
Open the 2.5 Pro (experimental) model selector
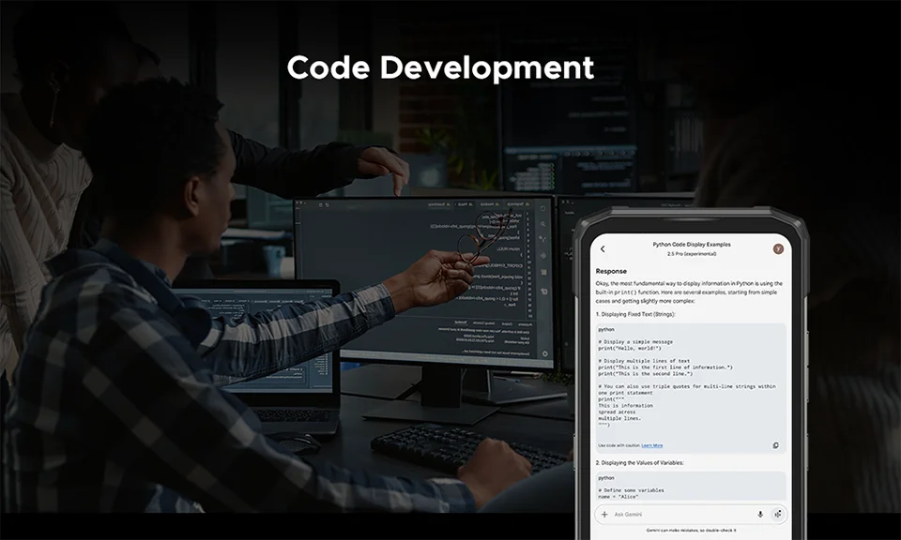click(x=691, y=254)
